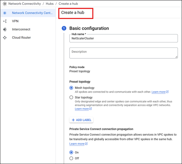The height and width of the screenshot is (164, 182).
Task: Select the Mesh topology radio button
Action: click(71, 88)
